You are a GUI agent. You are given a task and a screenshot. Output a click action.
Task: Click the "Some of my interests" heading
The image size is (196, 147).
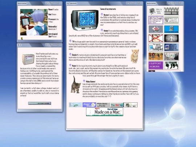click(108, 9)
